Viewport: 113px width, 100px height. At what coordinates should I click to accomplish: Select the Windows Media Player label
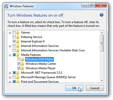tap(41, 68)
